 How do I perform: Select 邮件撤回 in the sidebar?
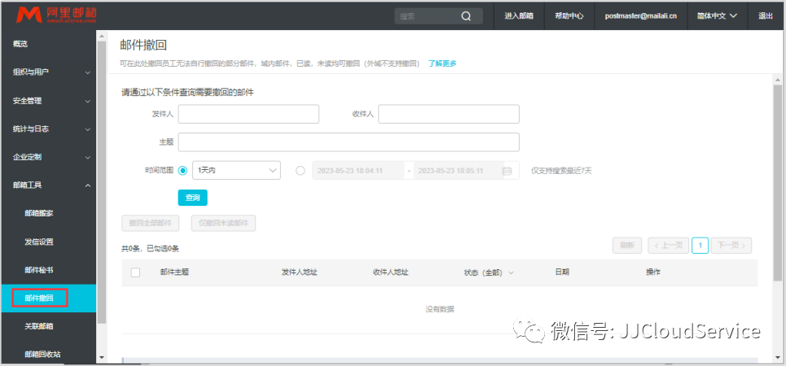pos(47,298)
